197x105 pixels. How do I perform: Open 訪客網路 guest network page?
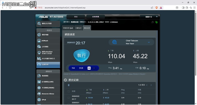point(48,47)
